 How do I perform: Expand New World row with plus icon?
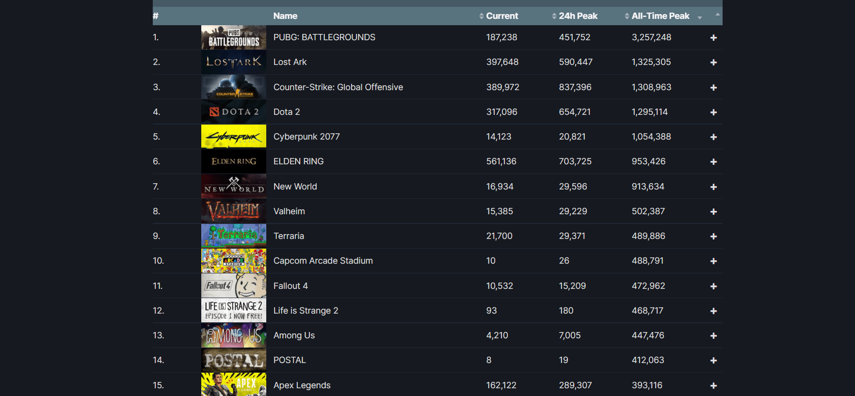(713, 187)
